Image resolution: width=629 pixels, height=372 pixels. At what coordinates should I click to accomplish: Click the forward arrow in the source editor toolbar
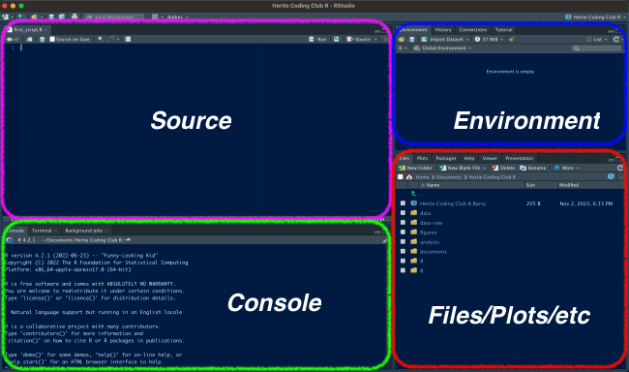(x=16, y=40)
